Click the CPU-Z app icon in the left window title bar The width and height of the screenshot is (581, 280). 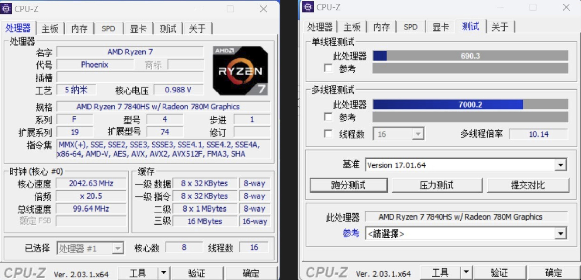[x=6, y=9]
